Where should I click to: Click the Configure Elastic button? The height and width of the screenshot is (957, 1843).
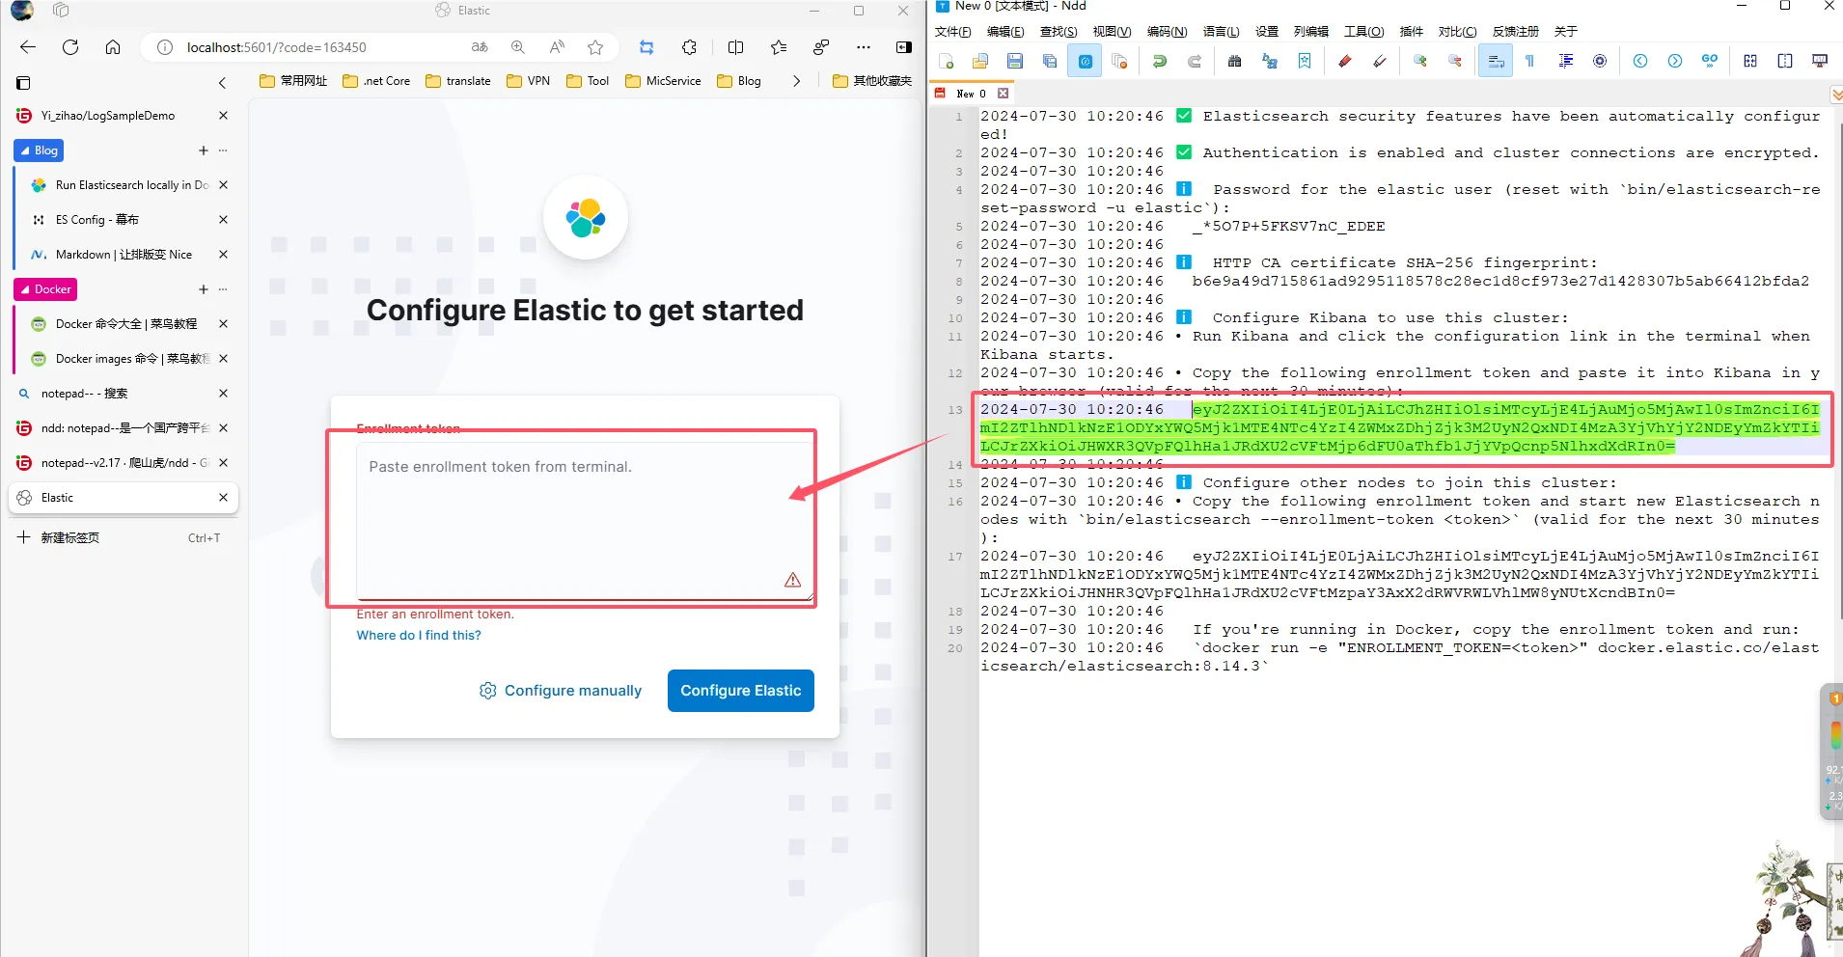(741, 691)
